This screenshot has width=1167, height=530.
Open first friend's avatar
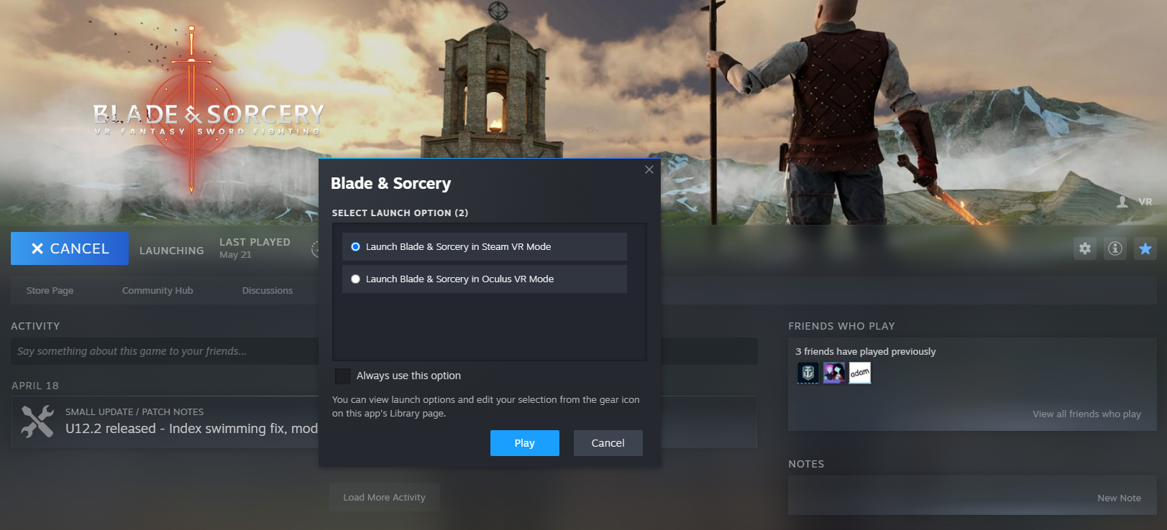pyautogui.click(x=807, y=373)
